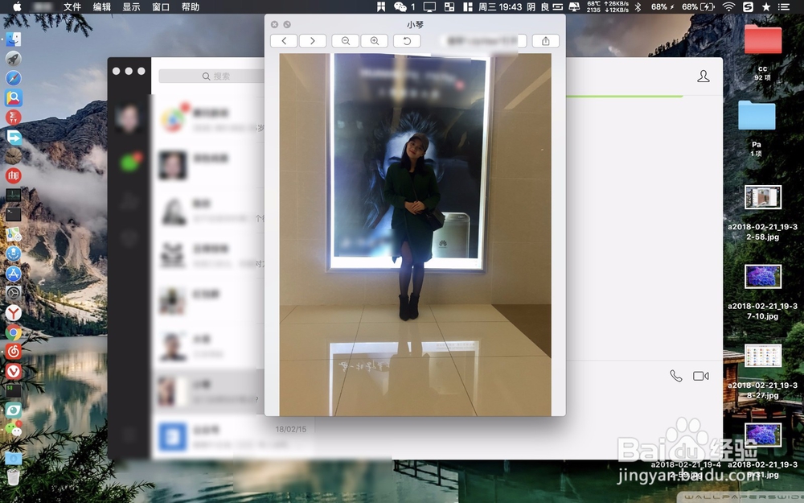Open the 窗口 menu
This screenshot has height=503, width=804.
[161, 6]
